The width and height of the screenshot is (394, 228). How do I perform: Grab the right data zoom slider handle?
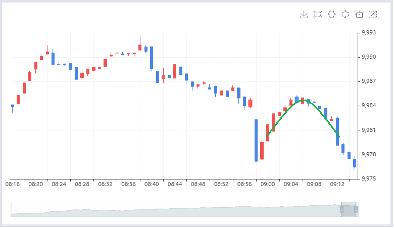(x=356, y=209)
